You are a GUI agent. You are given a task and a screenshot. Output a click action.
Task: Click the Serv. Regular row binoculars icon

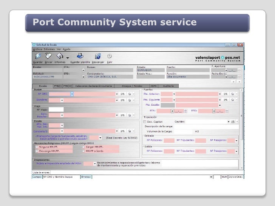pyautogui.click(x=123, y=115)
